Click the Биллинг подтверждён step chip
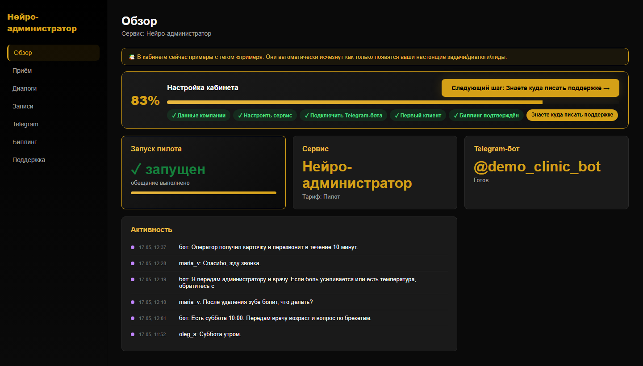Viewport: 643px width, 366px height. point(486,116)
